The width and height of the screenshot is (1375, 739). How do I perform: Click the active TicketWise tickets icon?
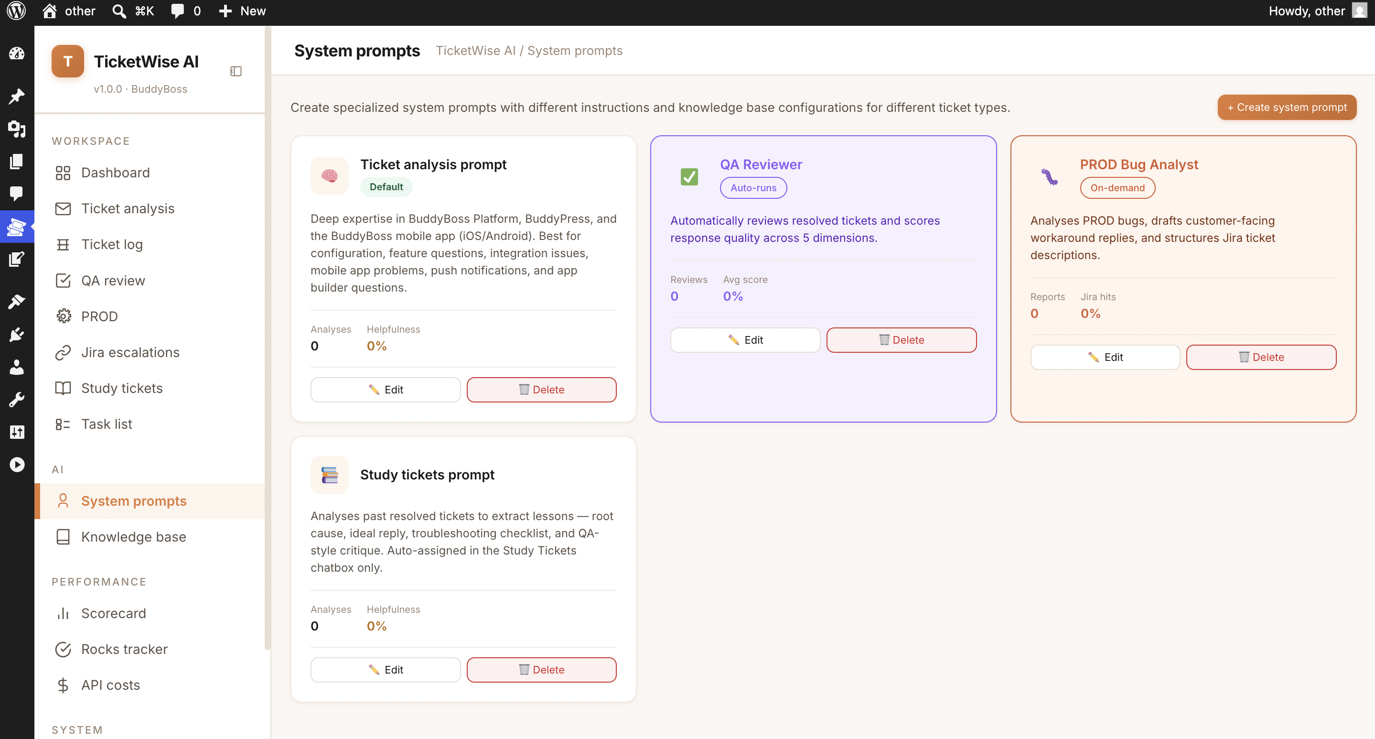point(17,227)
